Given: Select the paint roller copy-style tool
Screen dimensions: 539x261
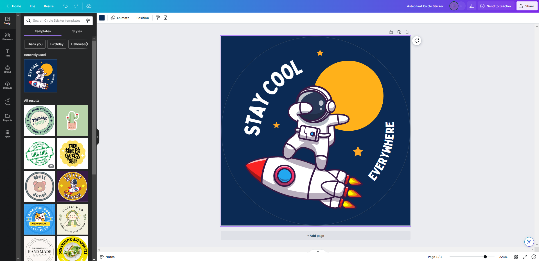Looking at the screenshot, I should (157, 18).
